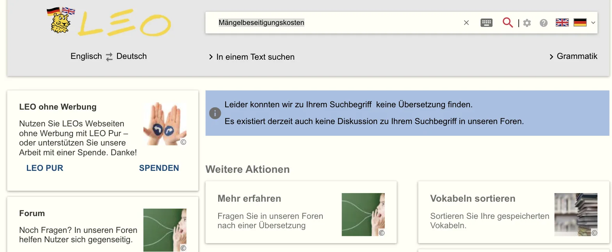Click the 'keine Übersetzung finden' message text
The image size is (612, 252).
[349, 105]
